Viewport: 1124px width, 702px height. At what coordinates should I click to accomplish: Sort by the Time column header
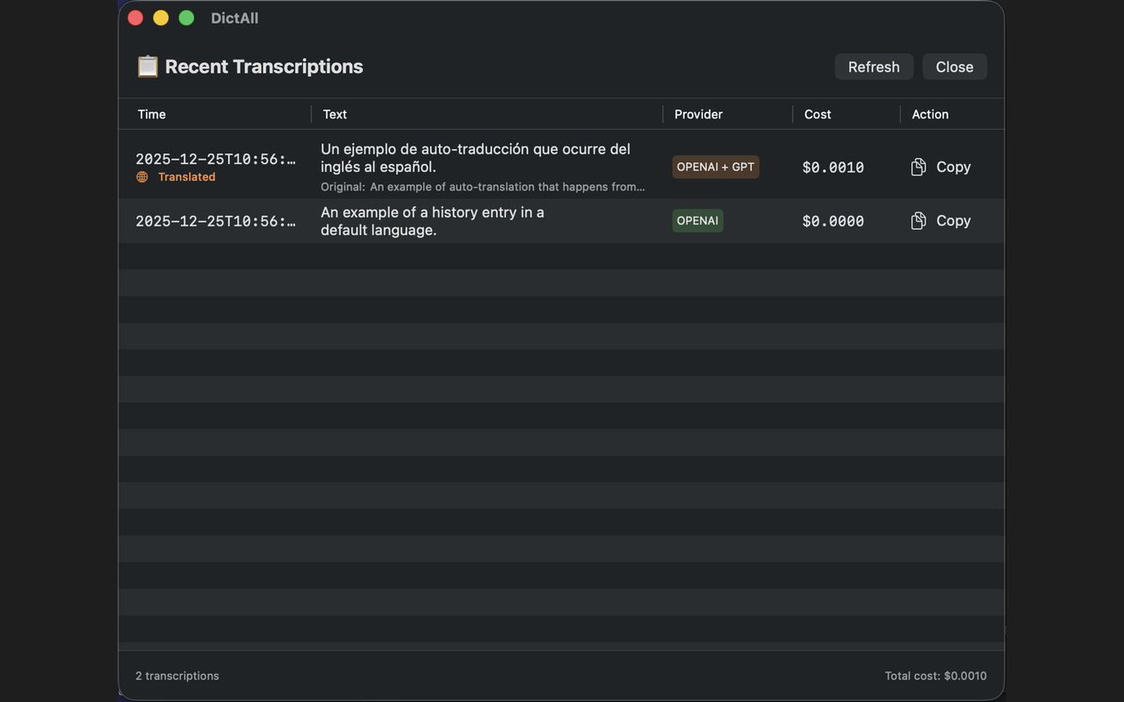click(x=152, y=114)
